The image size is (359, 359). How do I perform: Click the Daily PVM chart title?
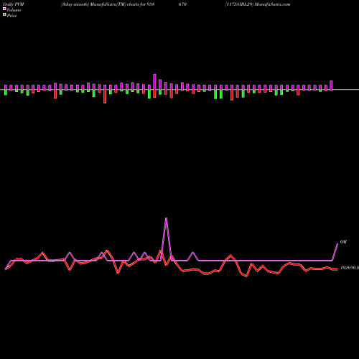pos(14,4)
